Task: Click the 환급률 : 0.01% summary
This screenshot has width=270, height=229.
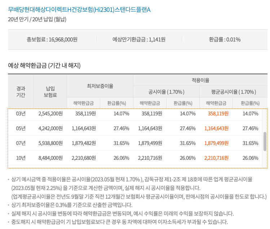Action: (225, 40)
